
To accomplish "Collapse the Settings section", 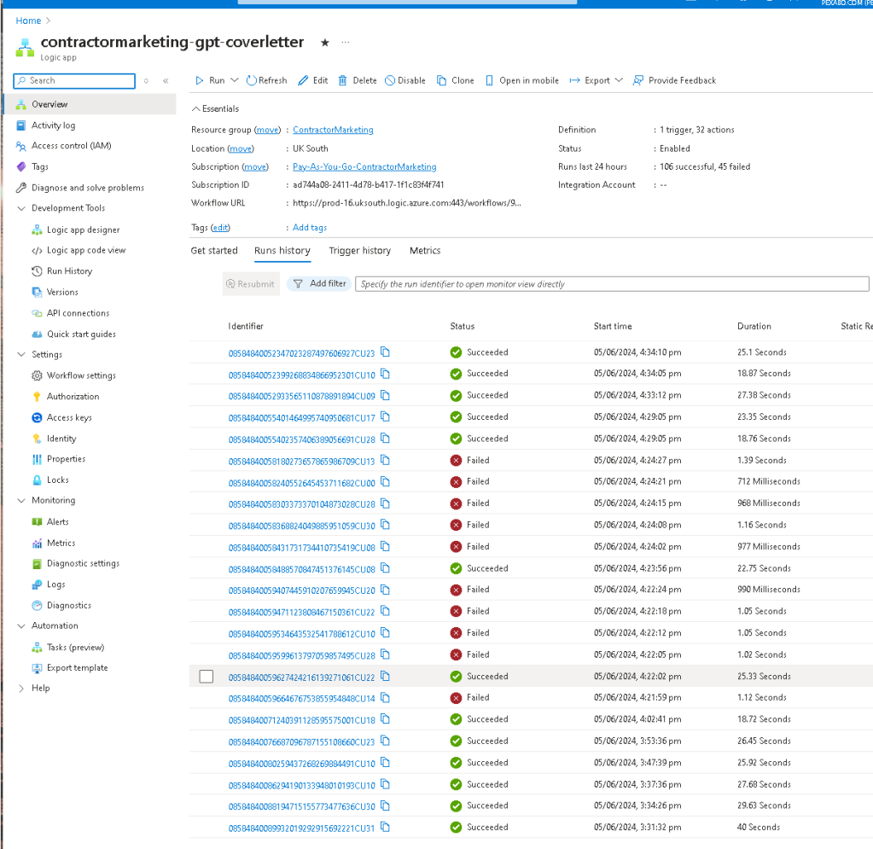I will coord(21,355).
